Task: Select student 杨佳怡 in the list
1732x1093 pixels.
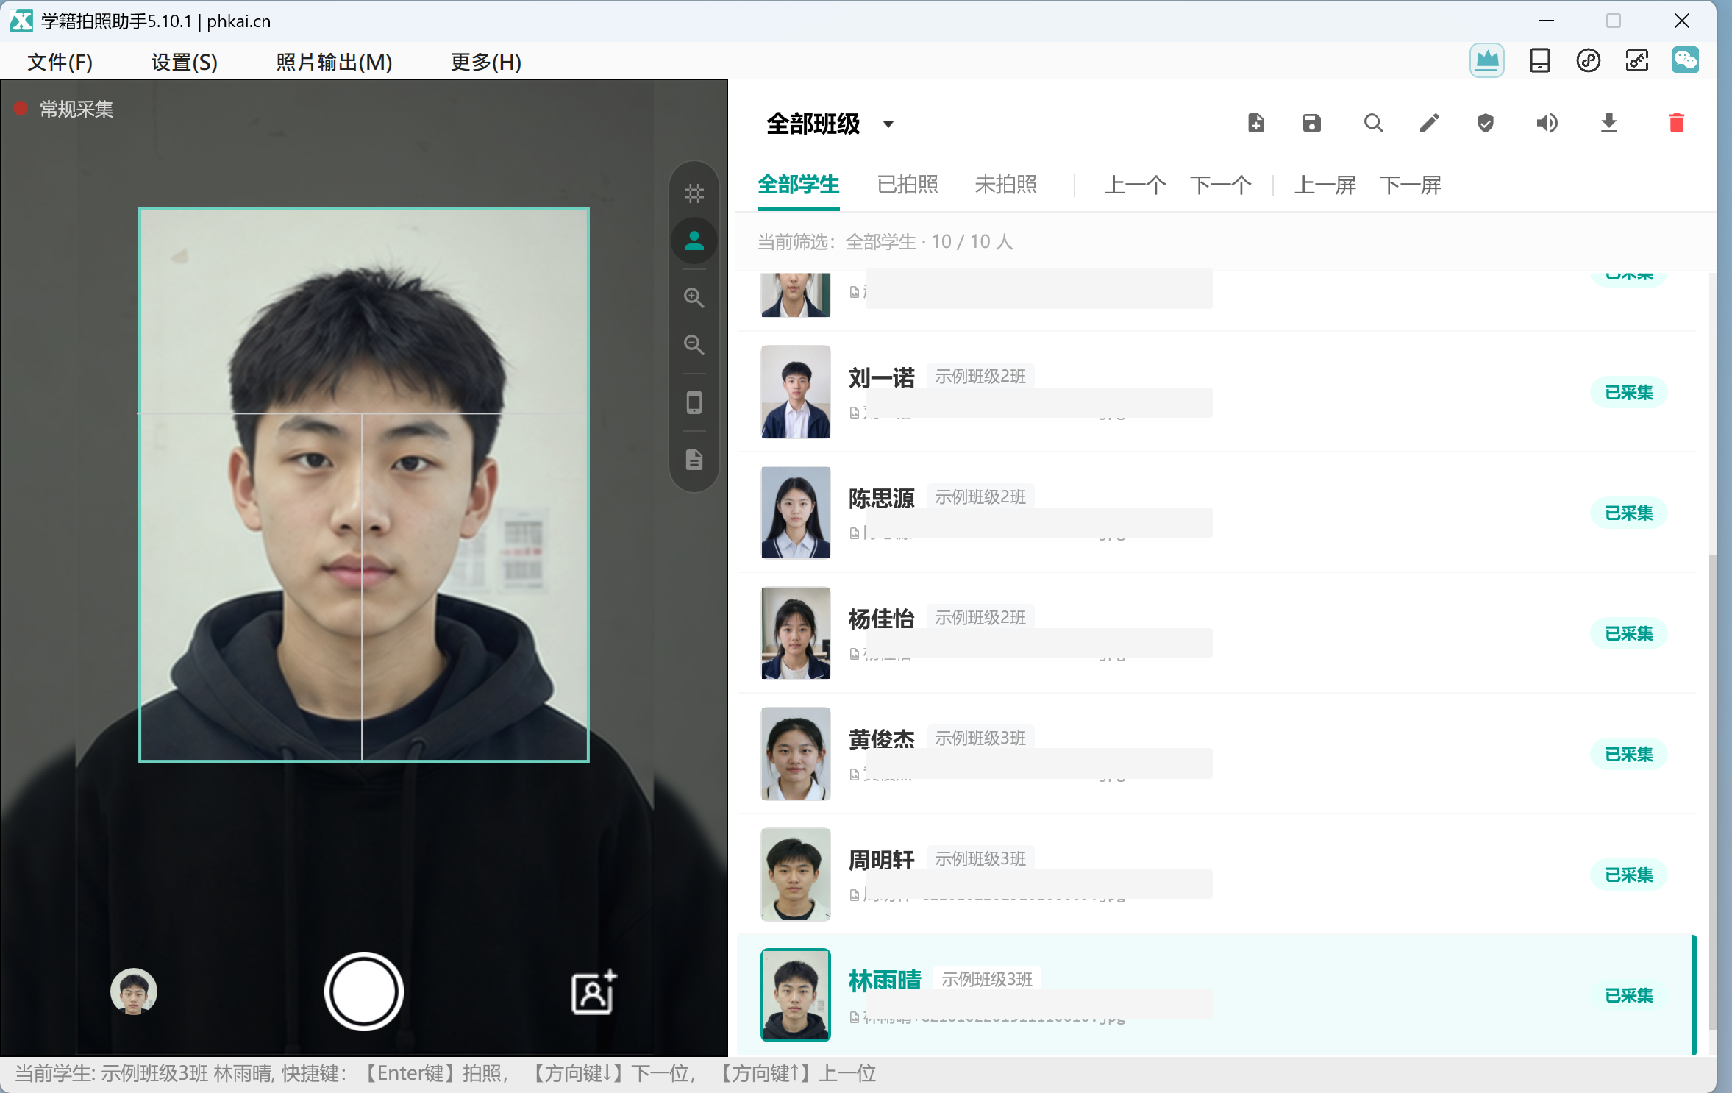Action: pos(1216,633)
